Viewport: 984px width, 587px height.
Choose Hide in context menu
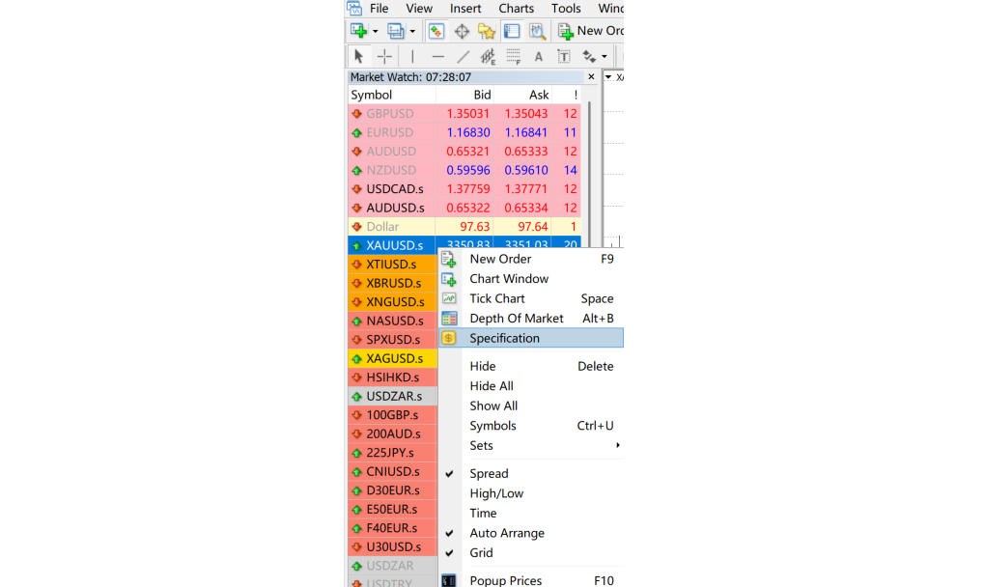tap(531, 366)
